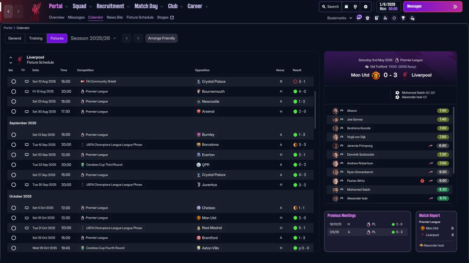Viewport: 469px width, 263px height.
Task: Open the Match Day dropdown menu
Action: (149, 6)
